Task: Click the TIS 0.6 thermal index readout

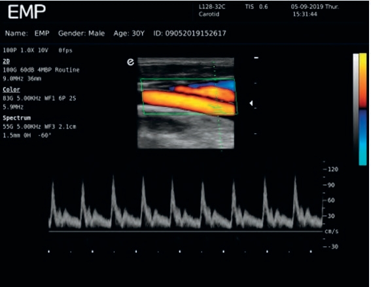Action: click(x=256, y=7)
